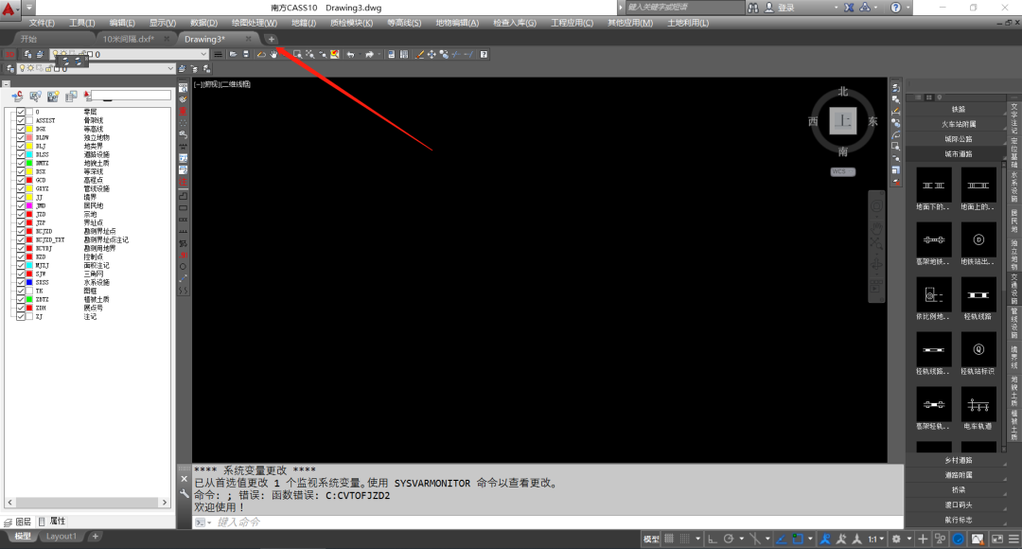Image resolution: width=1022 pixels, height=549 pixels.
Task: Switch to Layout1 tab
Action: pos(62,536)
